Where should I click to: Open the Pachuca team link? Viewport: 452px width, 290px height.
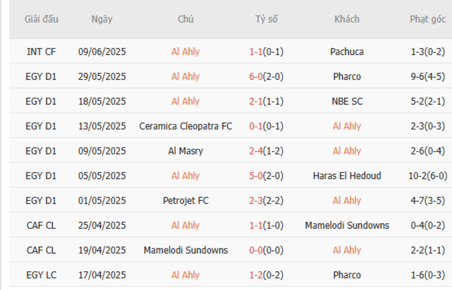point(347,51)
